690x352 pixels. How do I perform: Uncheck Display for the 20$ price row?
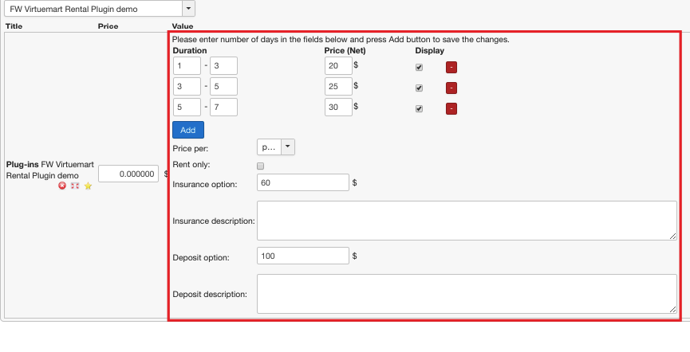tap(420, 68)
